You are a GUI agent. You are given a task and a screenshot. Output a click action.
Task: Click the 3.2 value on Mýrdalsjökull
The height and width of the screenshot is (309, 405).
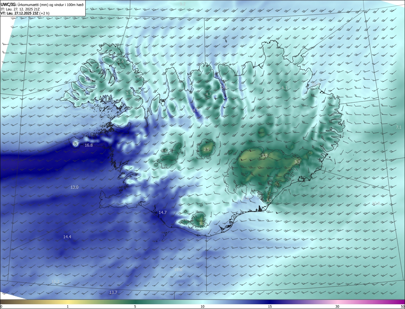pyautogui.click(x=202, y=224)
